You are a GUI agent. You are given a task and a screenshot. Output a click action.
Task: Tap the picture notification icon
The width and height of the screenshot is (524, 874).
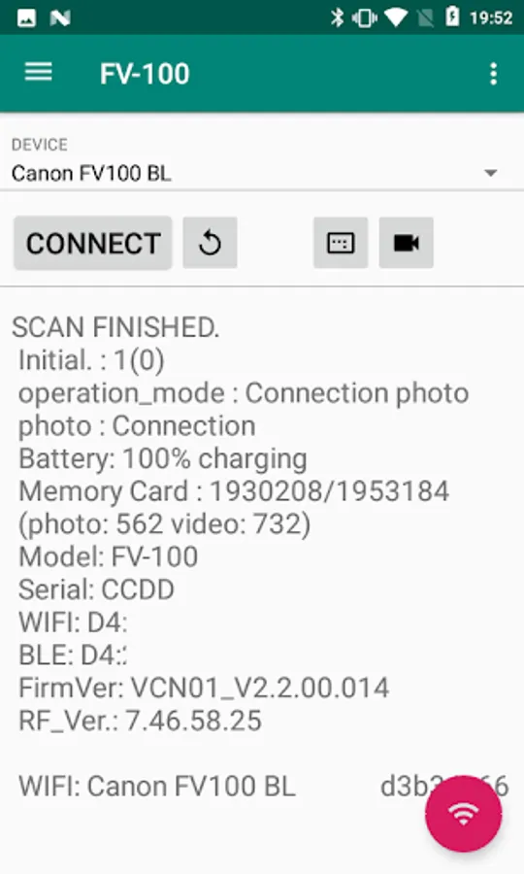pyautogui.click(x=26, y=18)
